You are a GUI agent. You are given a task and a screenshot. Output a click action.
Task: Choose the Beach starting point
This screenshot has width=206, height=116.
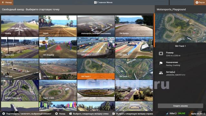(x=58, y=26)
